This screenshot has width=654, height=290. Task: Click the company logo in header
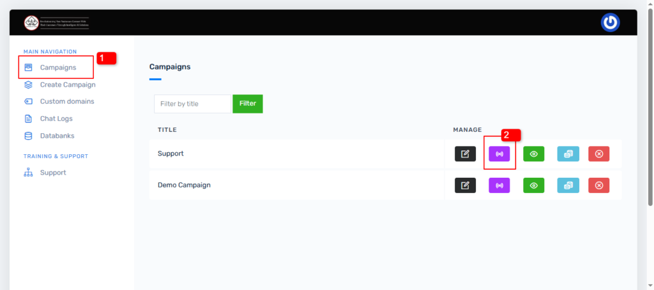click(x=56, y=22)
